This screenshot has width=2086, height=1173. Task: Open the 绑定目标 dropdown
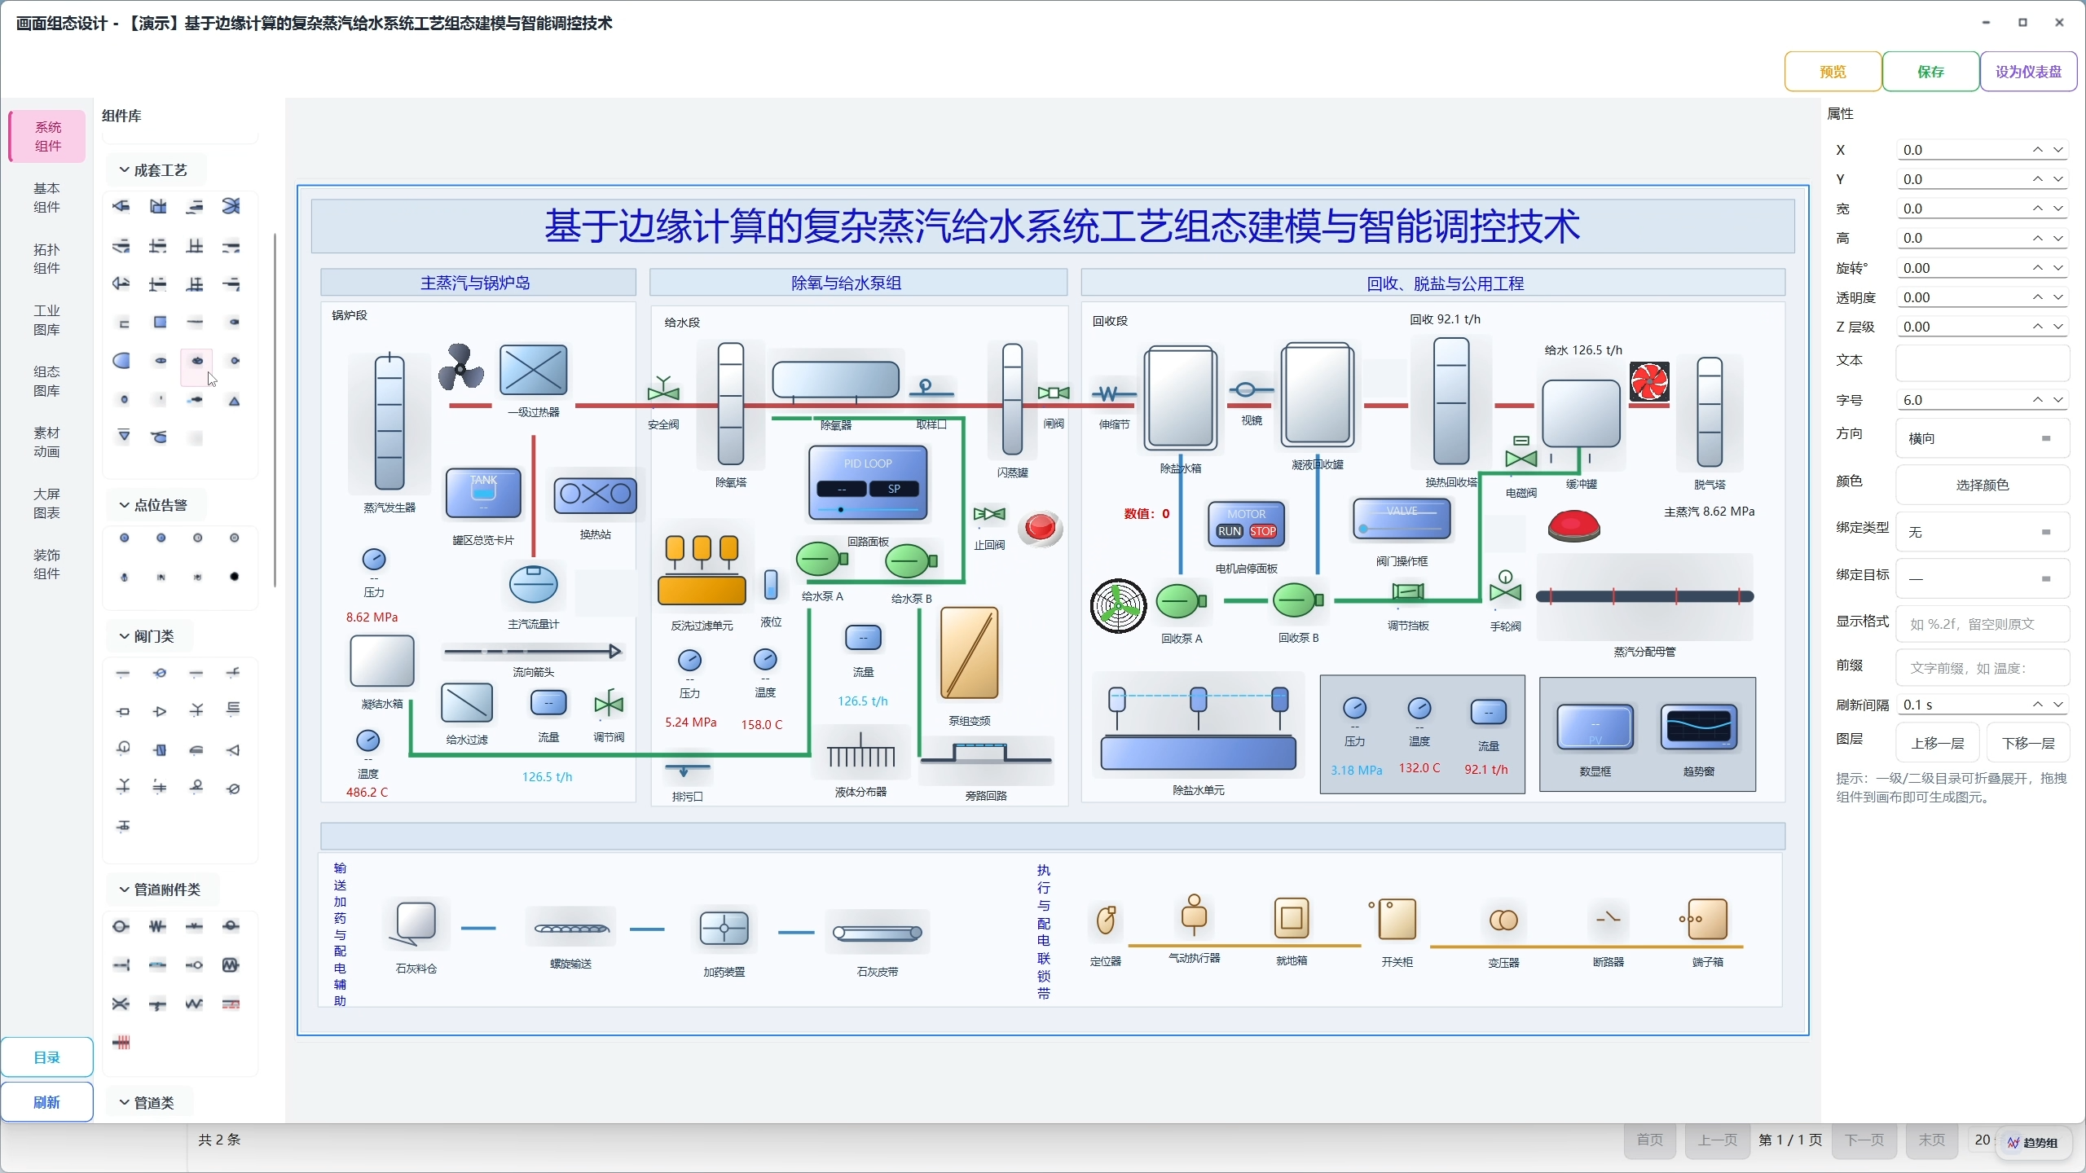click(1982, 578)
